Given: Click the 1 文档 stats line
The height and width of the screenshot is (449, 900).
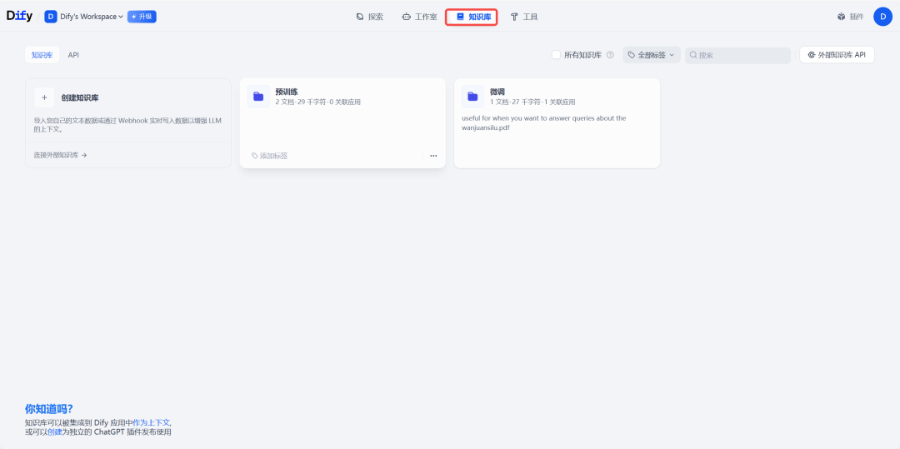Looking at the screenshot, I should (x=532, y=102).
